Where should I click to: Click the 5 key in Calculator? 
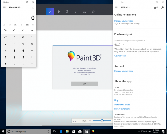(14, 51)
